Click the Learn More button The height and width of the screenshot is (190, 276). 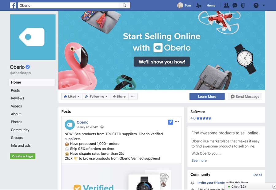pyautogui.click(x=207, y=97)
